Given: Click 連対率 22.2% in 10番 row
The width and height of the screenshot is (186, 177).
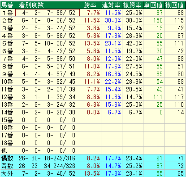Looking at the screenshot, I should tap(112, 82).
